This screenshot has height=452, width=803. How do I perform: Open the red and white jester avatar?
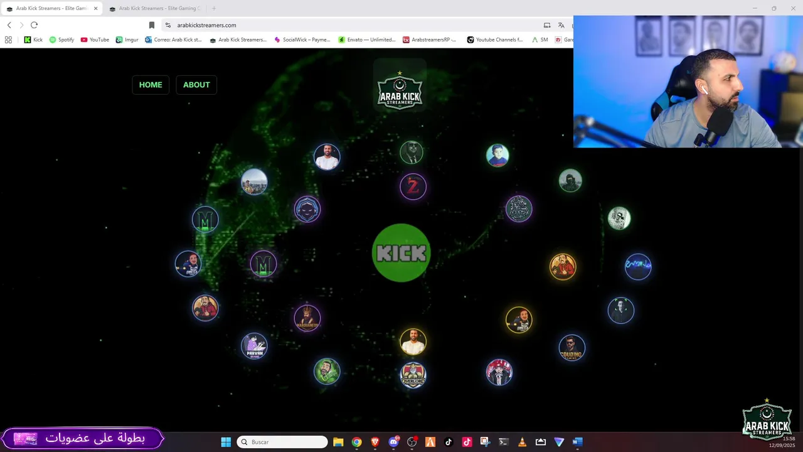coord(499,372)
